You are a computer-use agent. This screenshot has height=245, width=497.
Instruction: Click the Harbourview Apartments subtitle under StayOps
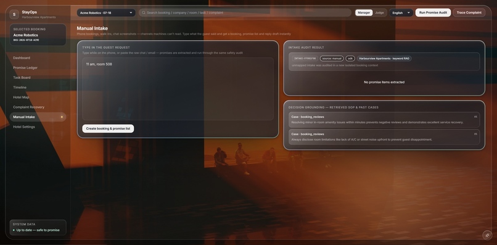pyautogui.click(x=39, y=17)
